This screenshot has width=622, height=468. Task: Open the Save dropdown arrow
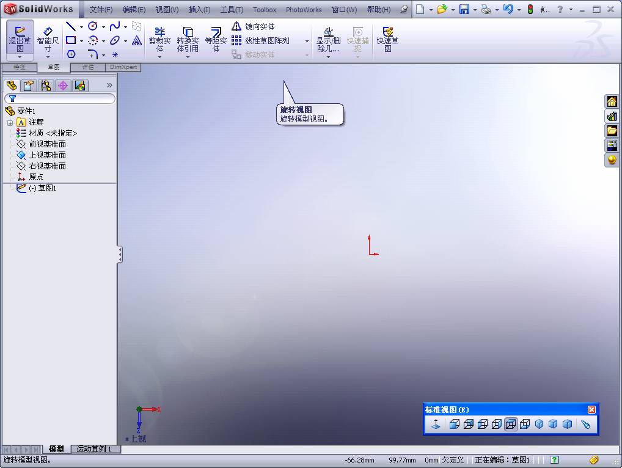pos(475,10)
